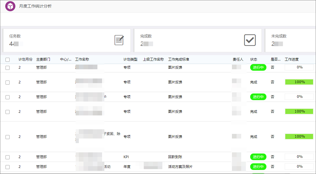Click the purple cube app logo
This screenshot has height=174, width=316.
pyautogui.click(x=10, y=6)
